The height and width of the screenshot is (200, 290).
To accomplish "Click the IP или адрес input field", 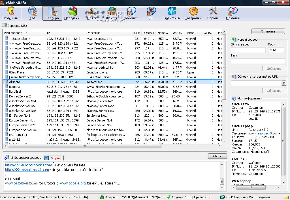I will [248, 50].
